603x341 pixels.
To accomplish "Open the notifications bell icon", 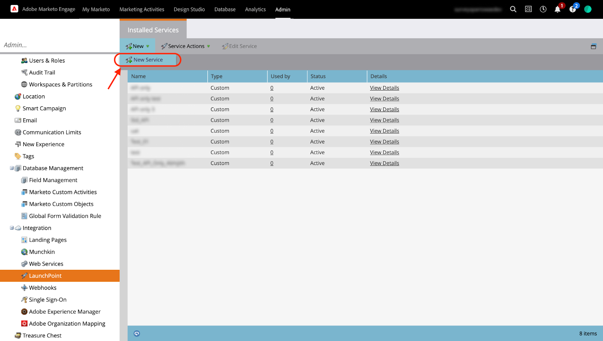I will 557,9.
